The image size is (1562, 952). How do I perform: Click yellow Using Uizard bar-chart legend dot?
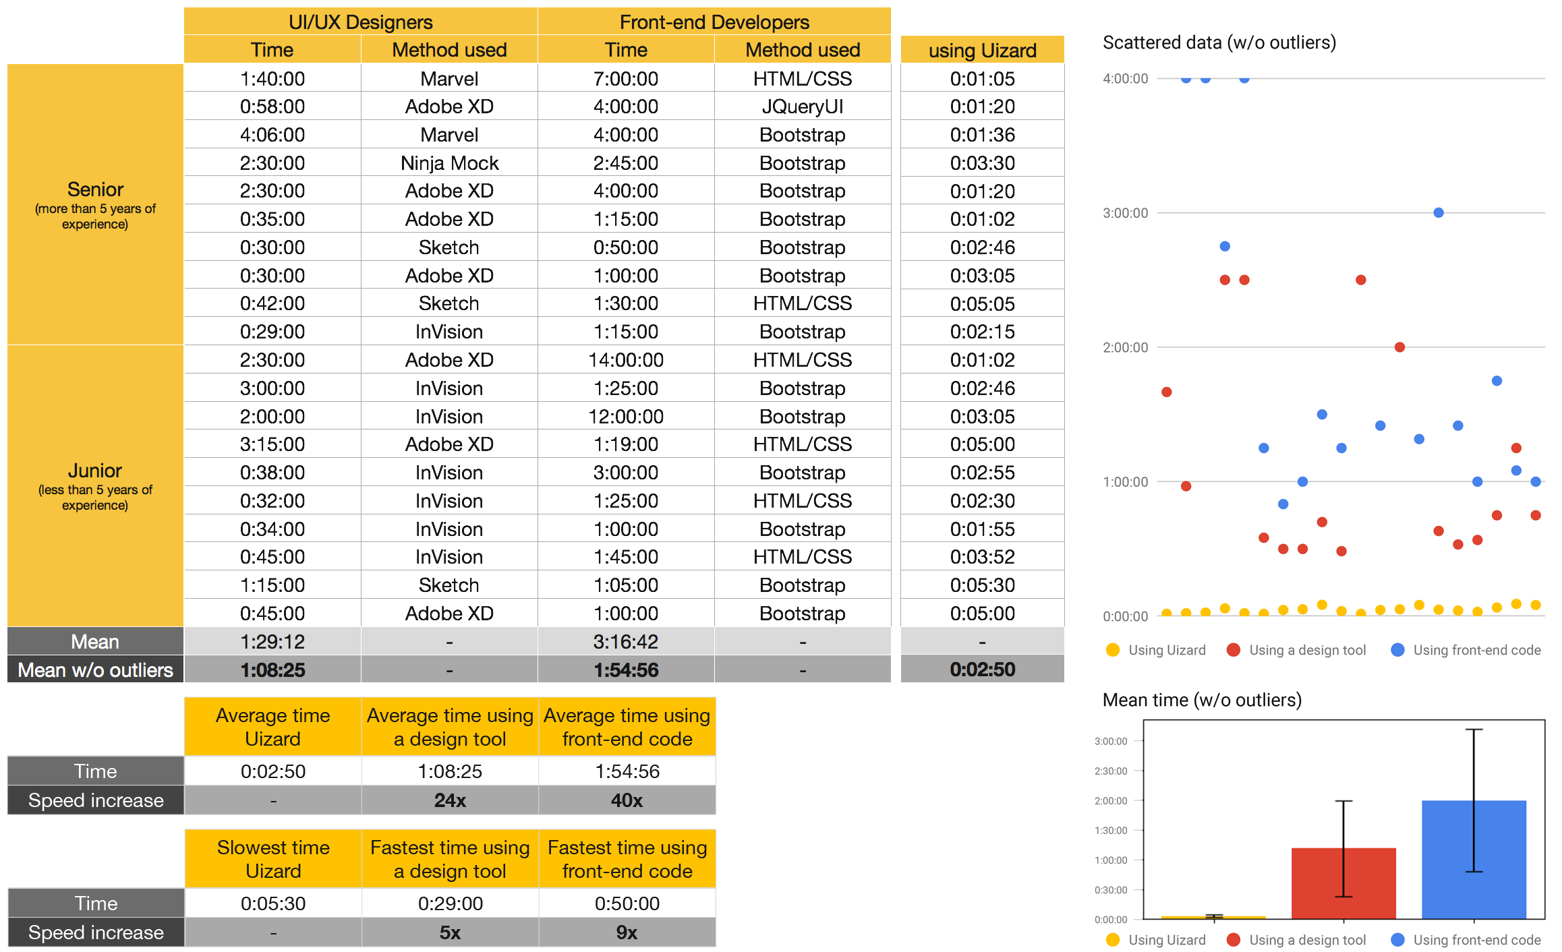point(1113,940)
